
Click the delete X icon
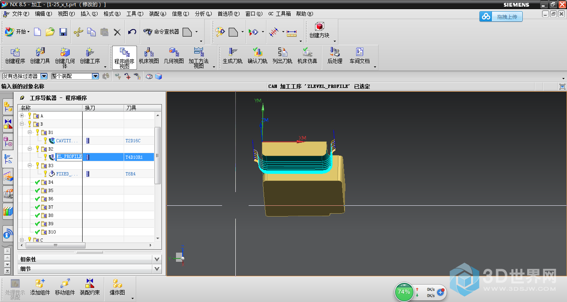(117, 32)
